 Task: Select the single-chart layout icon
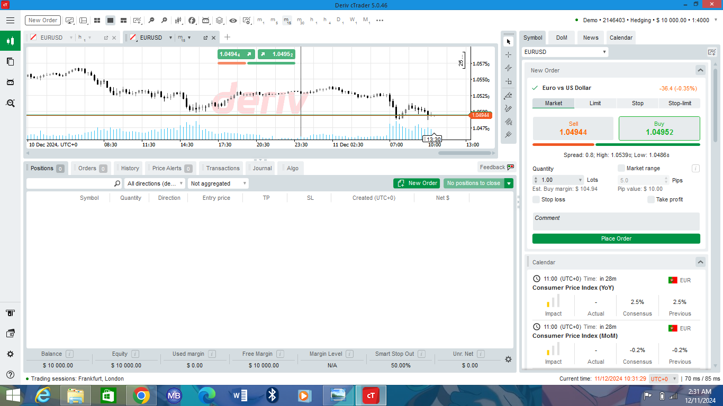(110, 20)
